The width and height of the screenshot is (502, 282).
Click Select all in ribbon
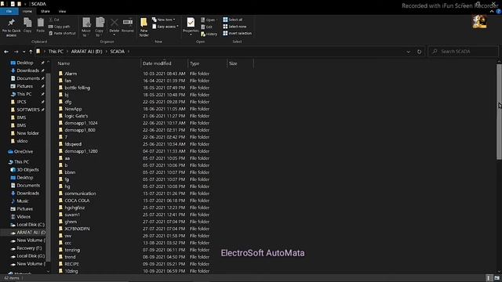click(x=233, y=20)
